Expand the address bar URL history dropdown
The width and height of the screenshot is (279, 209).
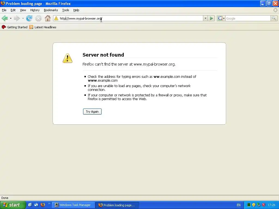pos(205,18)
